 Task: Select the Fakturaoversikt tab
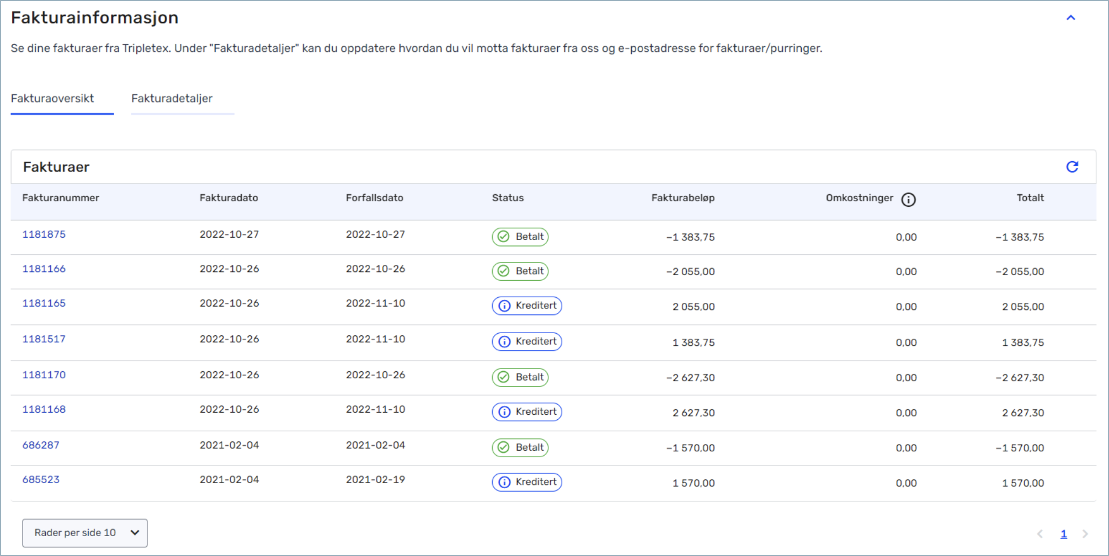[x=52, y=99]
